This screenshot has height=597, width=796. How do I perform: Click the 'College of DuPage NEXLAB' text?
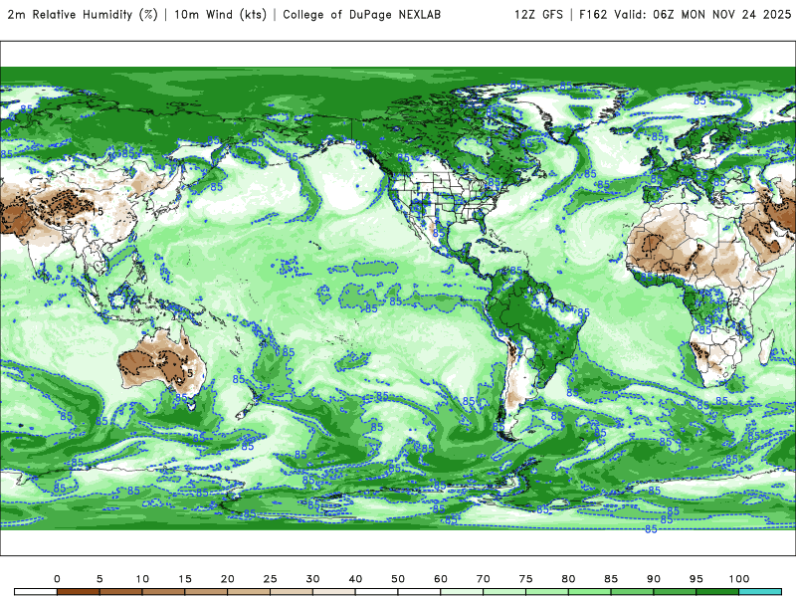[361, 14]
